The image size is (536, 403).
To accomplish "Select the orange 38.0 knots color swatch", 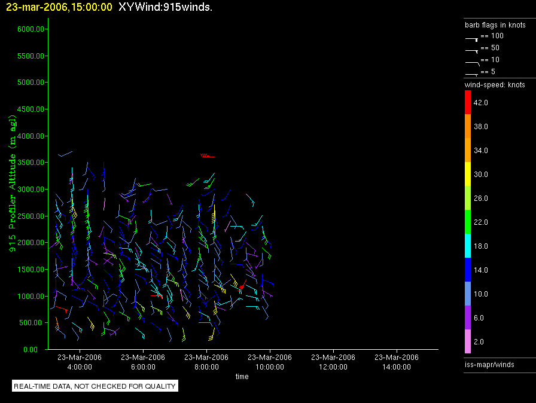I will (x=468, y=126).
